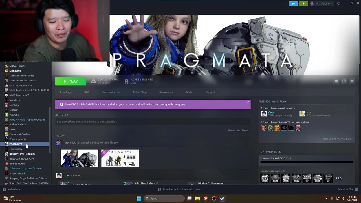361x203 pixels.
Task: Open Brave browser from taskbar
Action: (x=206, y=198)
